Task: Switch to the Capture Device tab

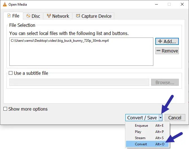Action: pos(93,16)
